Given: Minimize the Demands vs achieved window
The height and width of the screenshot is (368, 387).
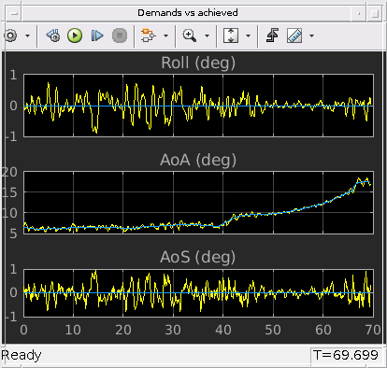Looking at the screenshot, I should coord(359,13).
